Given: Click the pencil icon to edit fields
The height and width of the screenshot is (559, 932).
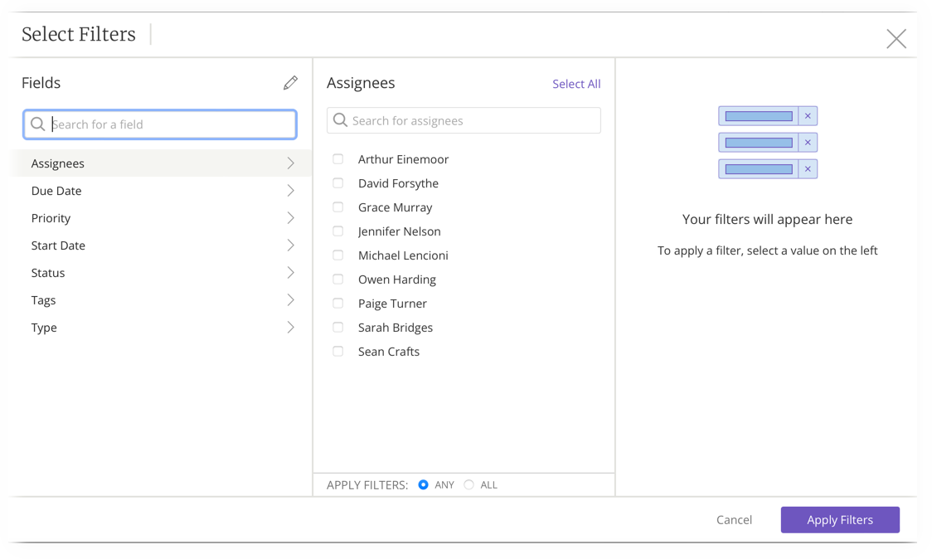Looking at the screenshot, I should point(290,82).
